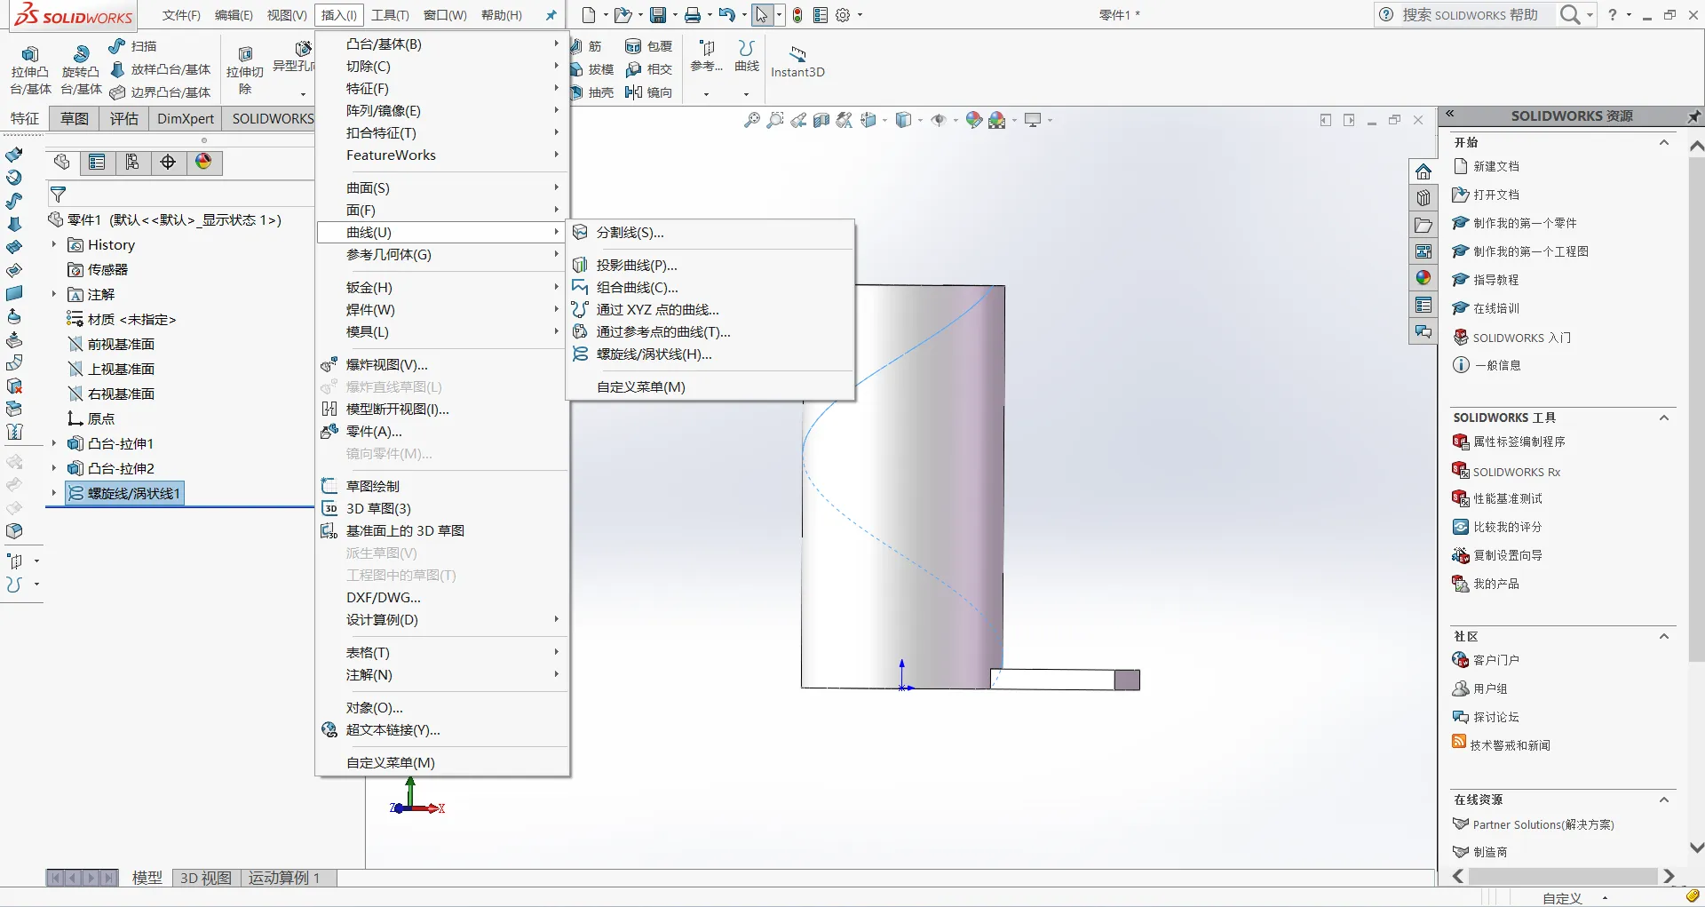Click the task pane horizontal scrollbar
The height and width of the screenshot is (907, 1705).
coord(1563,876)
